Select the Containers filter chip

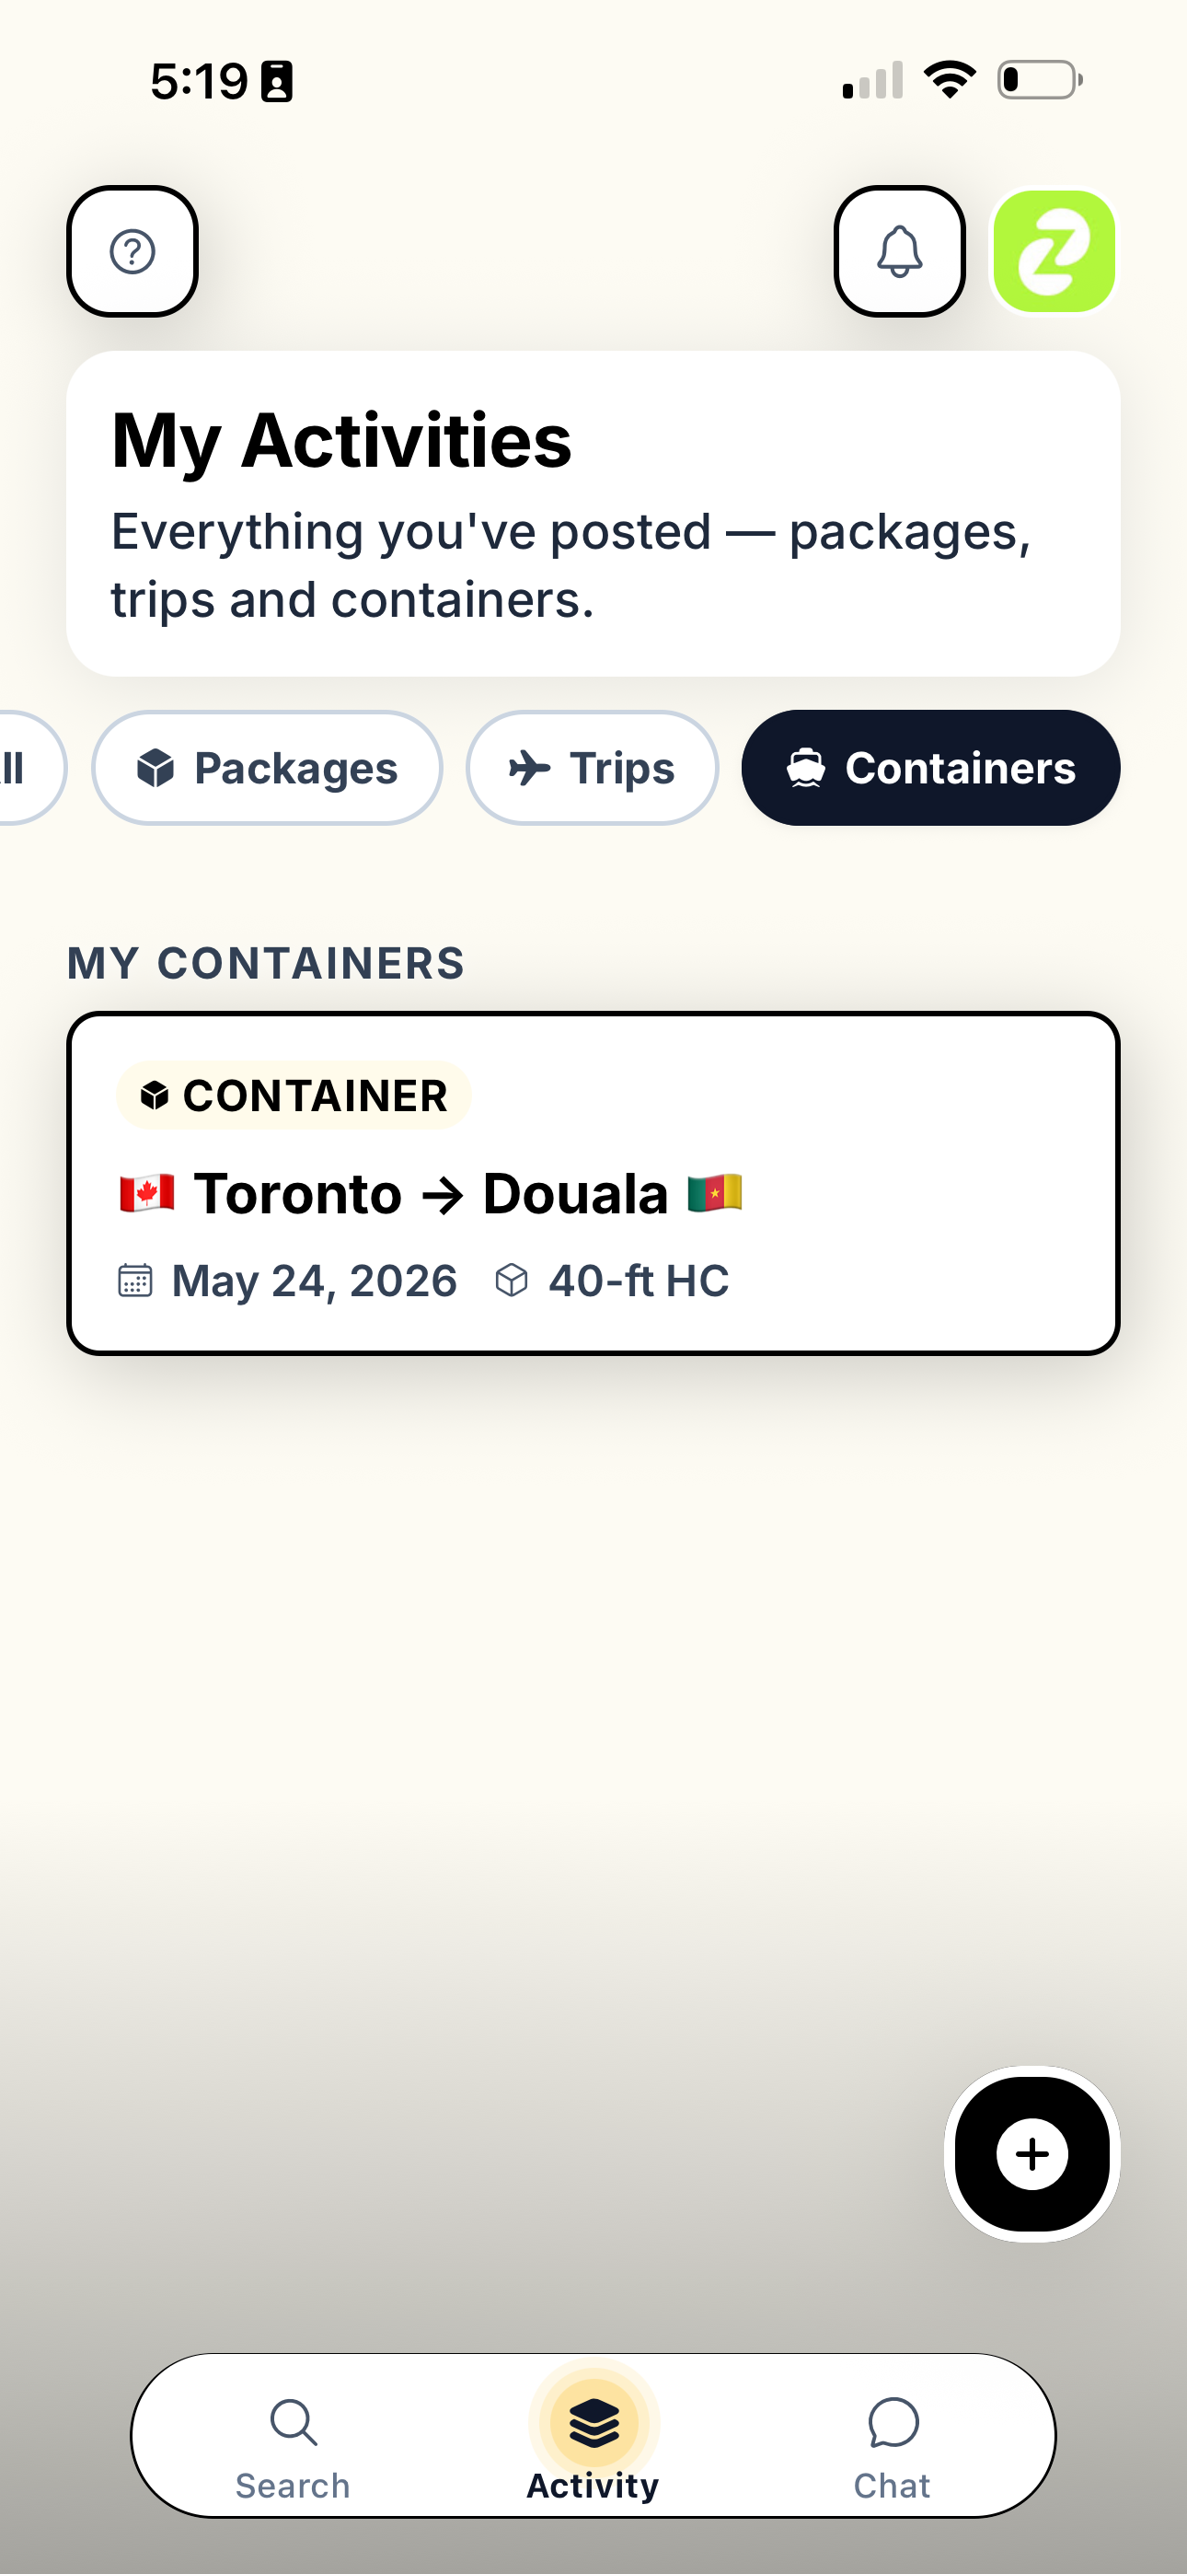tap(930, 768)
